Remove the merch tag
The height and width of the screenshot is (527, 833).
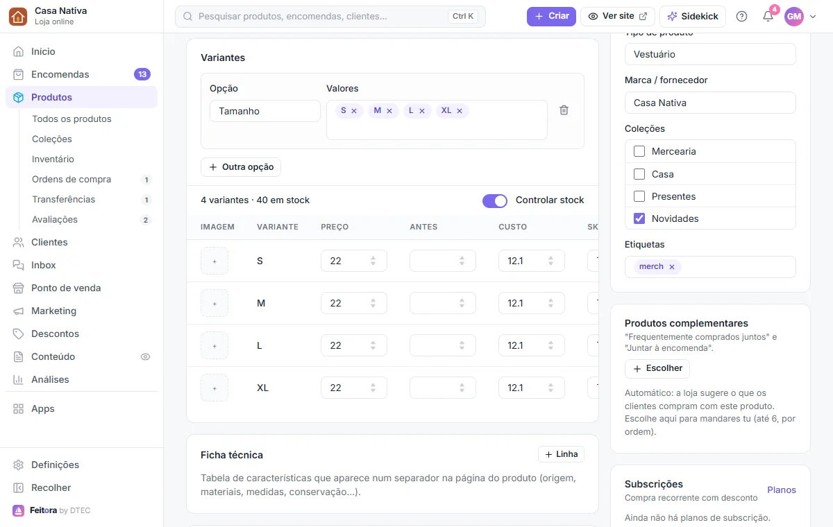point(672,267)
